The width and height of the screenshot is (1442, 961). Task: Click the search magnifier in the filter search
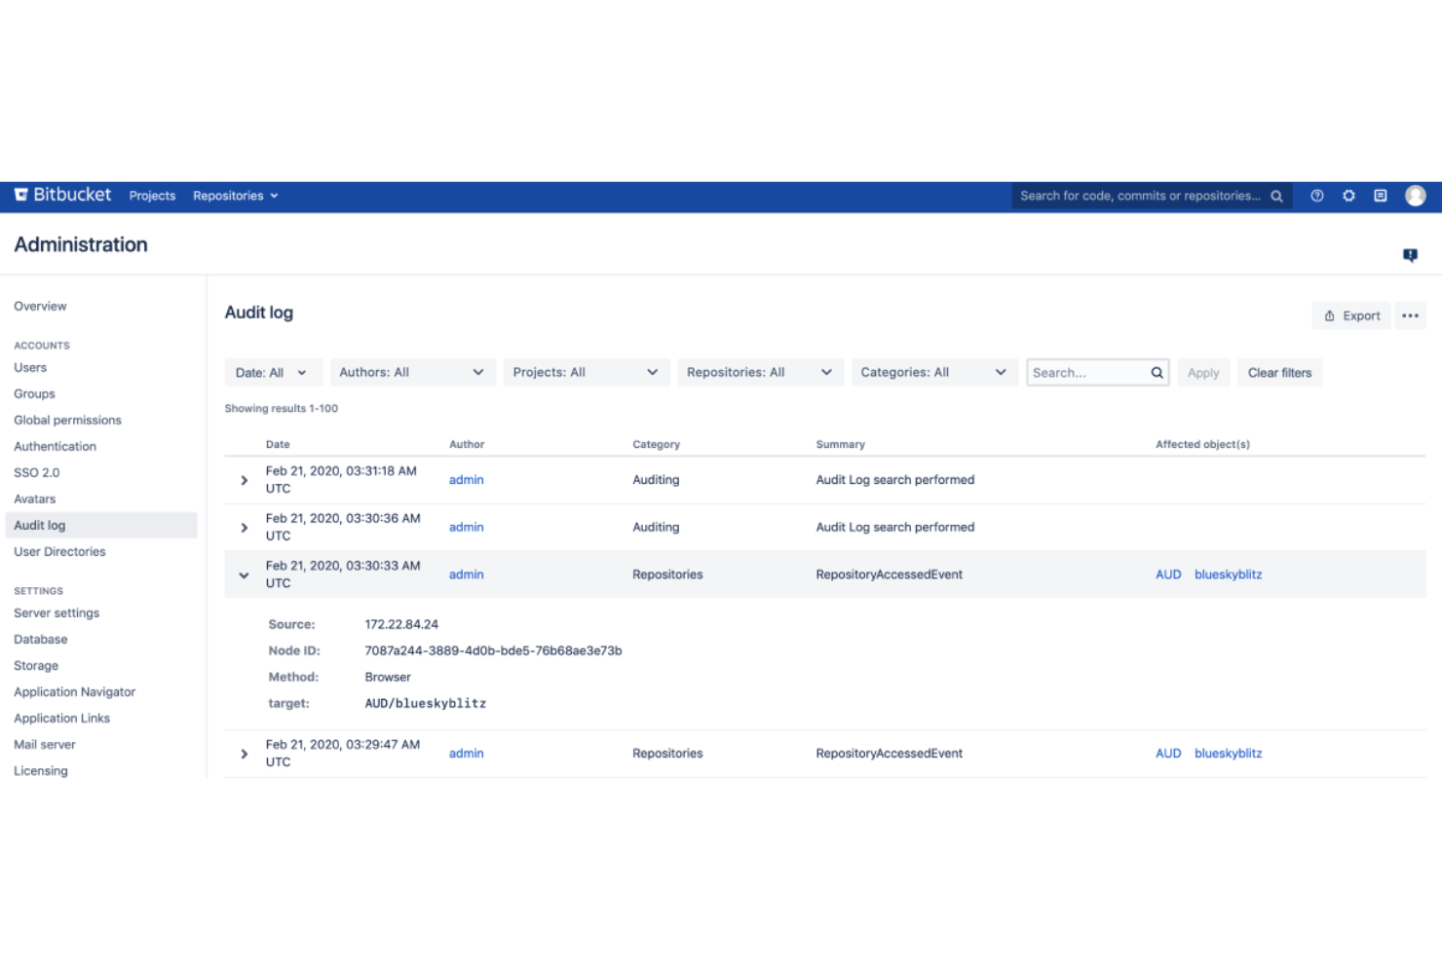(x=1156, y=372)
